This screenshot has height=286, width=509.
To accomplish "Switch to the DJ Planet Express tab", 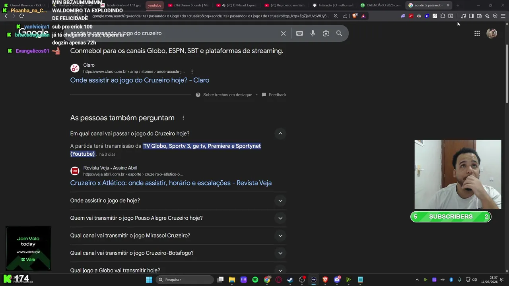I will click(x=237, y=5).
